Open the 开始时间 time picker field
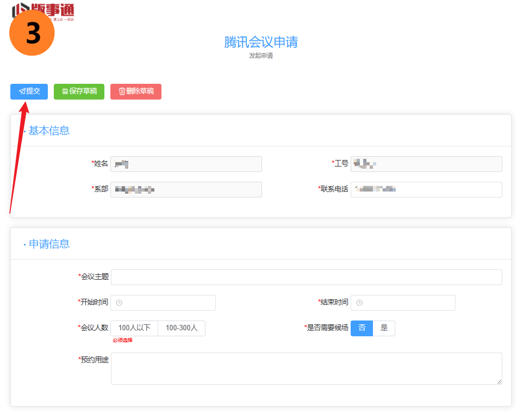Viewport: 517px width, 413px height. click(x=163, y=303)
